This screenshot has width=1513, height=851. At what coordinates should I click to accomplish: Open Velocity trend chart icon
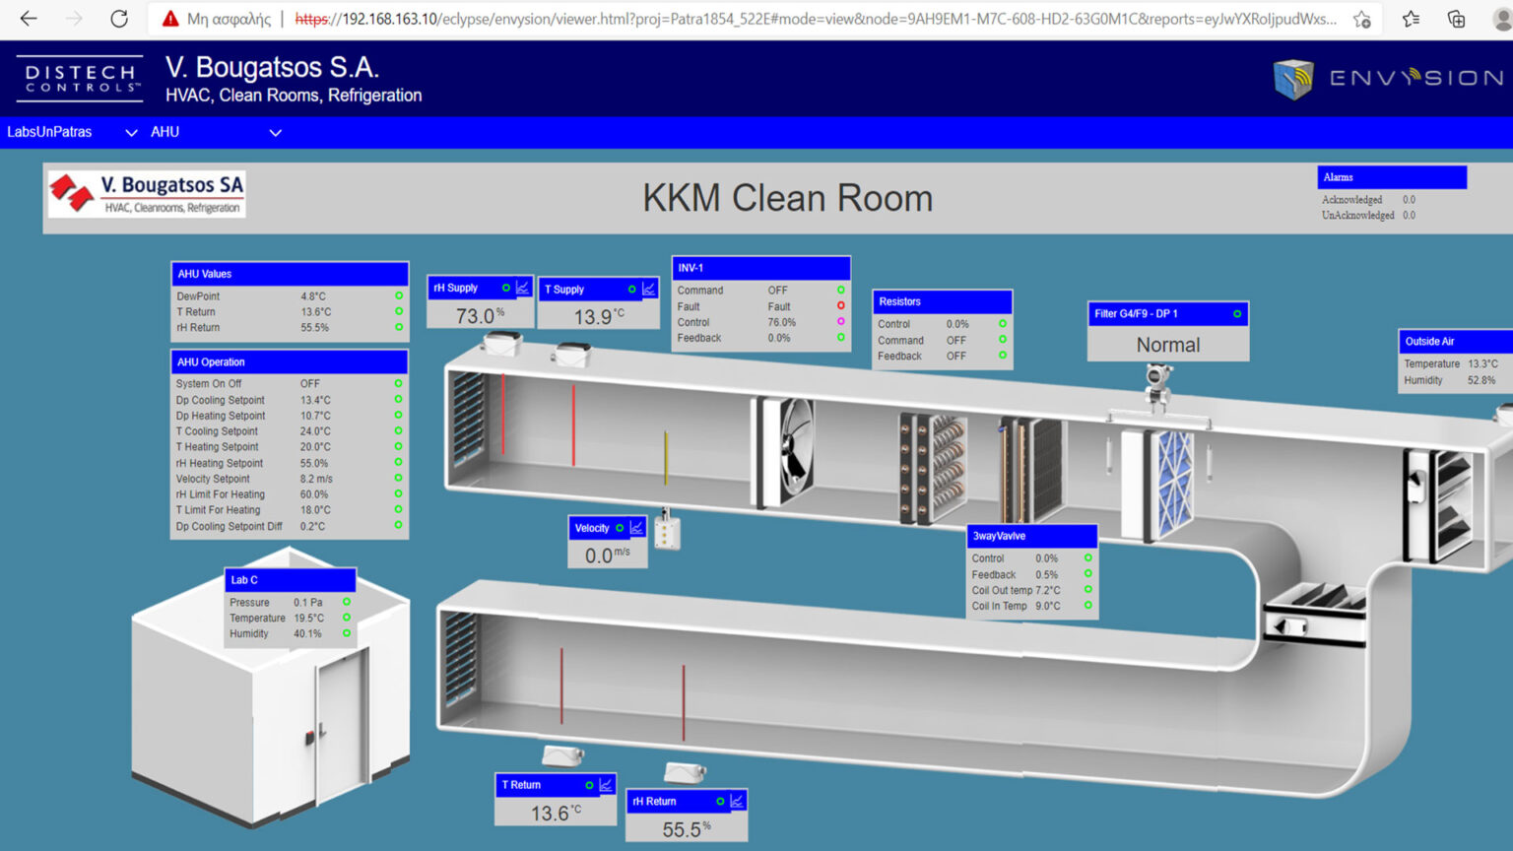636,528
